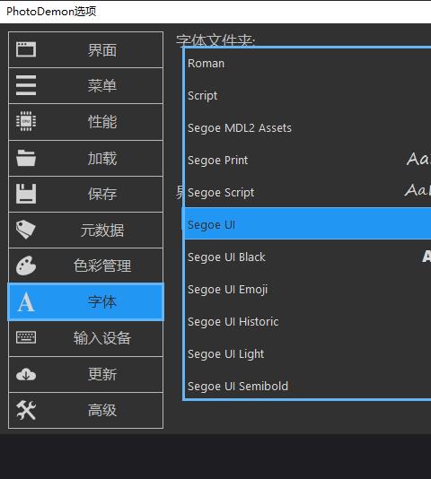The width and height of the screenshot is (431, 479).
Task: Click the palette icon for 色彩管理
Action: (x=26, y=266)
